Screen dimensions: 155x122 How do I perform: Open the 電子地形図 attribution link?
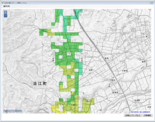pyautogui.click(x=135, y=112)
